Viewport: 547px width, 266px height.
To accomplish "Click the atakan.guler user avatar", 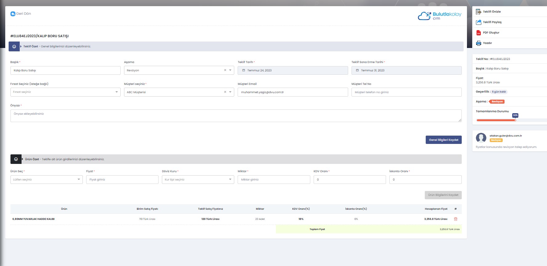I will click(481, 138).
